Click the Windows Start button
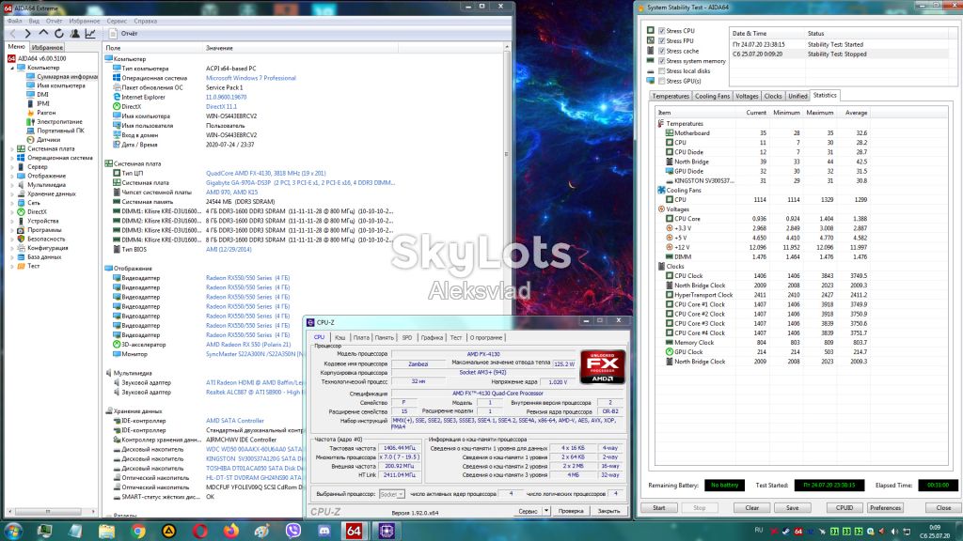The image size is (963, 541). click(13, 532)
